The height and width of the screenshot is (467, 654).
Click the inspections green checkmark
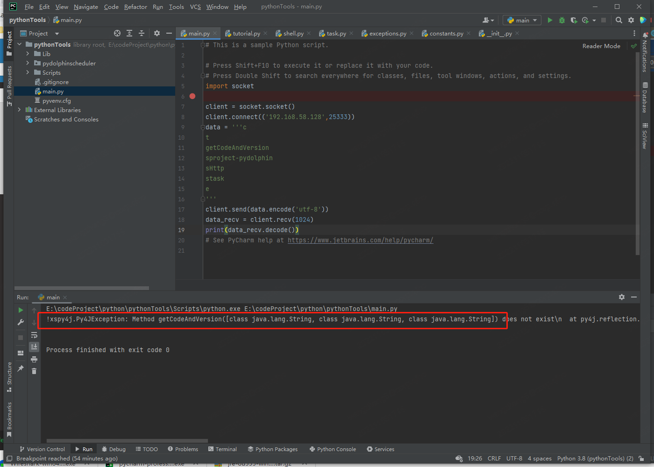click(x=634, y=46)
